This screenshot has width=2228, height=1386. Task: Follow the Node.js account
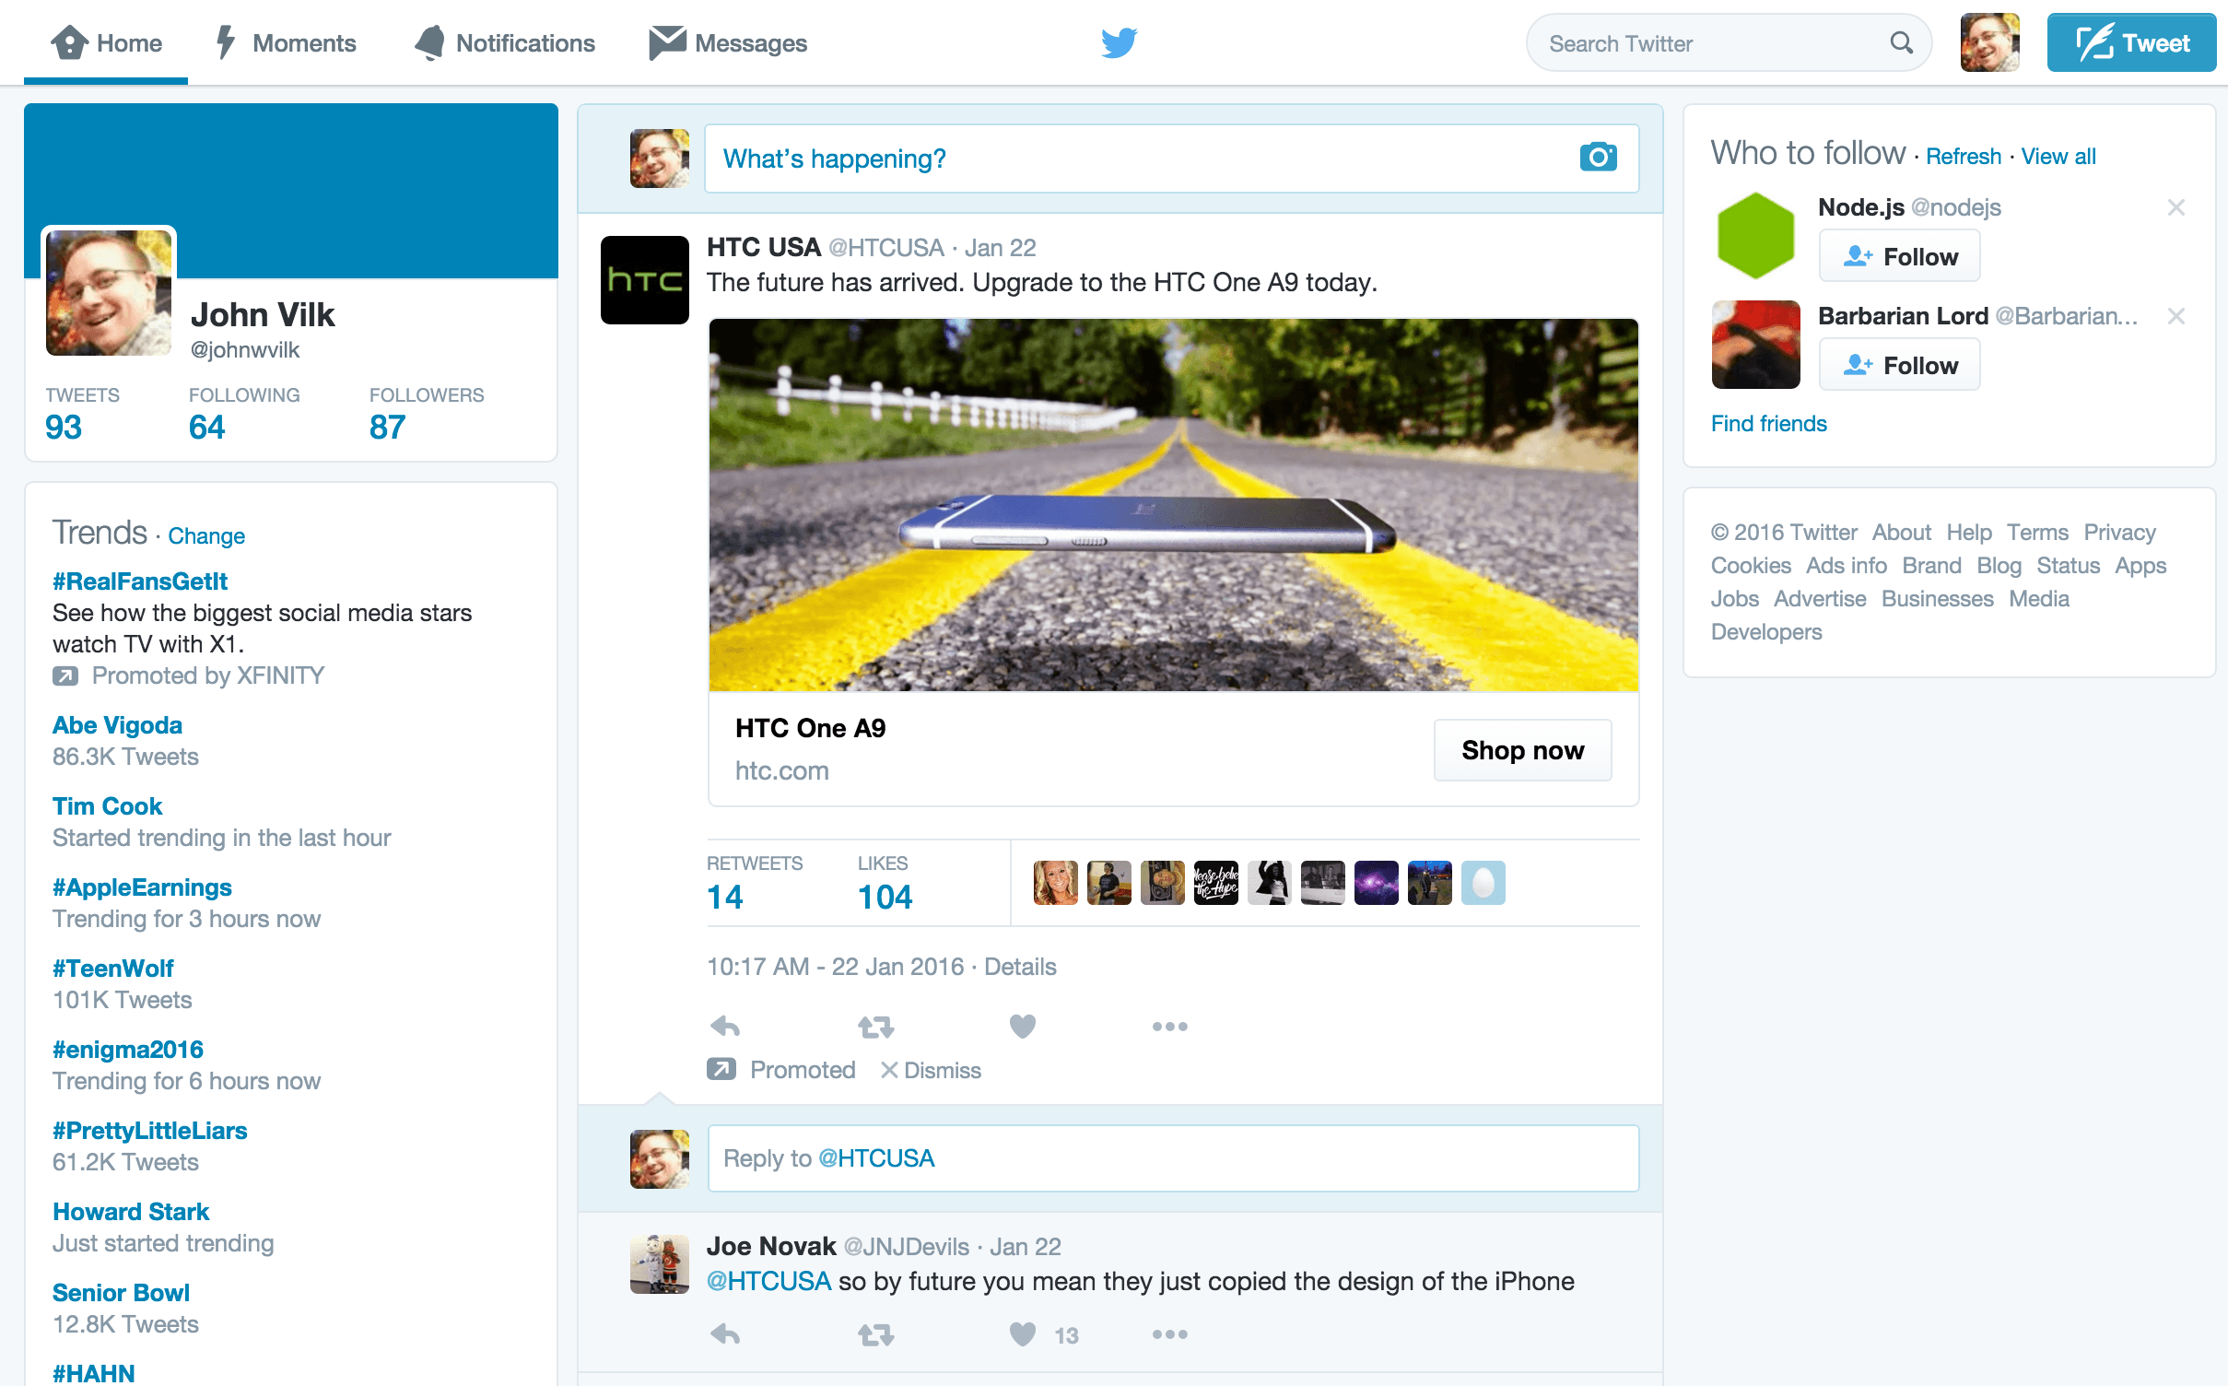(x=1899, y=256)
